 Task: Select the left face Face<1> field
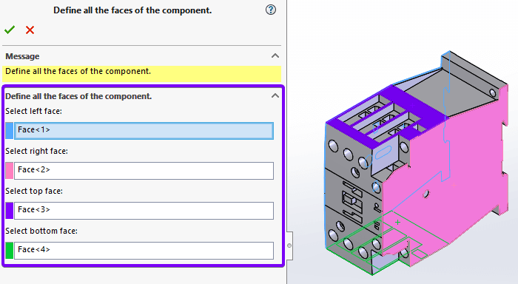point(144,130)
